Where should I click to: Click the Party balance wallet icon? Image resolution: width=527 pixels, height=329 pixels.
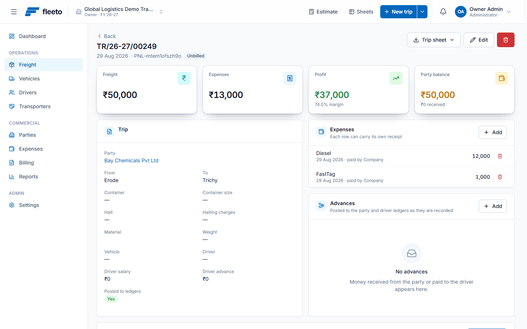pos(502,78)
